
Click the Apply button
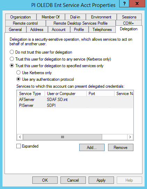point(101,180)
